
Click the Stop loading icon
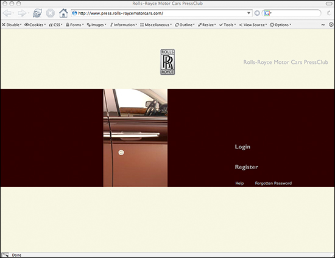[50, 13]
